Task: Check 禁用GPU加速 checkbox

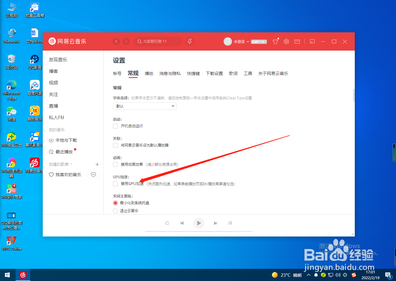Action: [115, 183]
